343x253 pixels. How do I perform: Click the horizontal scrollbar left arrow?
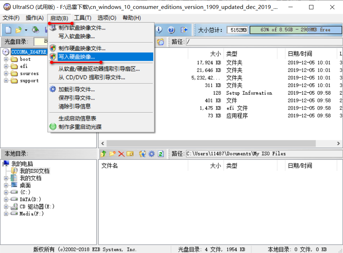pyautogui.click(x=102, y=143)
